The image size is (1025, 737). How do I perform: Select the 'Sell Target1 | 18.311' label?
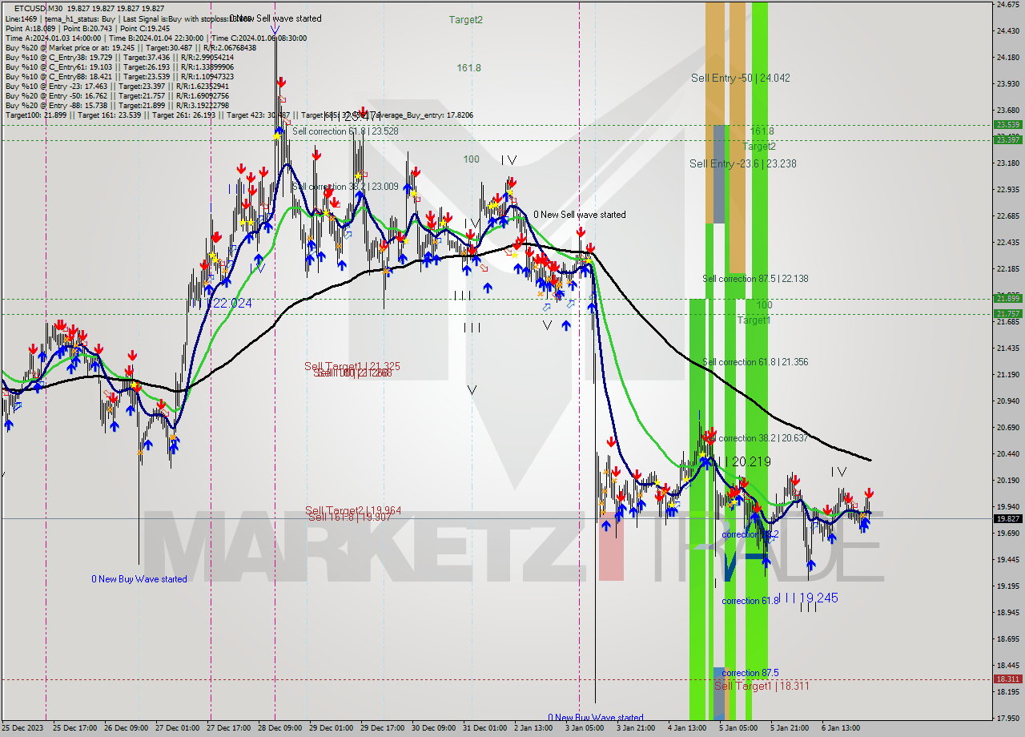[762, 687]
